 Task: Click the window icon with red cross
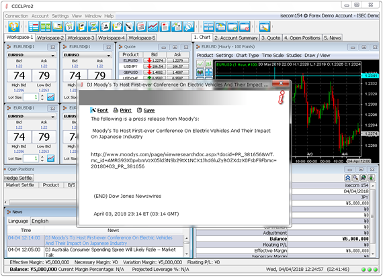[245, 27]
